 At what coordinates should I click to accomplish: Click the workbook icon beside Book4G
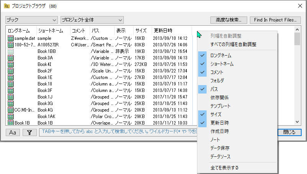(x=11, y=110)
